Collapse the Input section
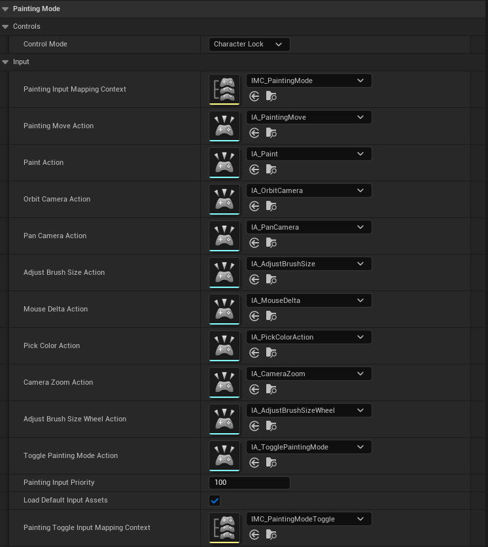Image resolution: width=488 pixels, height=547 pixels. [x=5, y=62]
